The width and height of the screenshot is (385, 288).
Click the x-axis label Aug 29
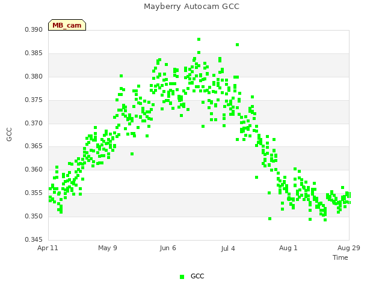tap(349, 248)
